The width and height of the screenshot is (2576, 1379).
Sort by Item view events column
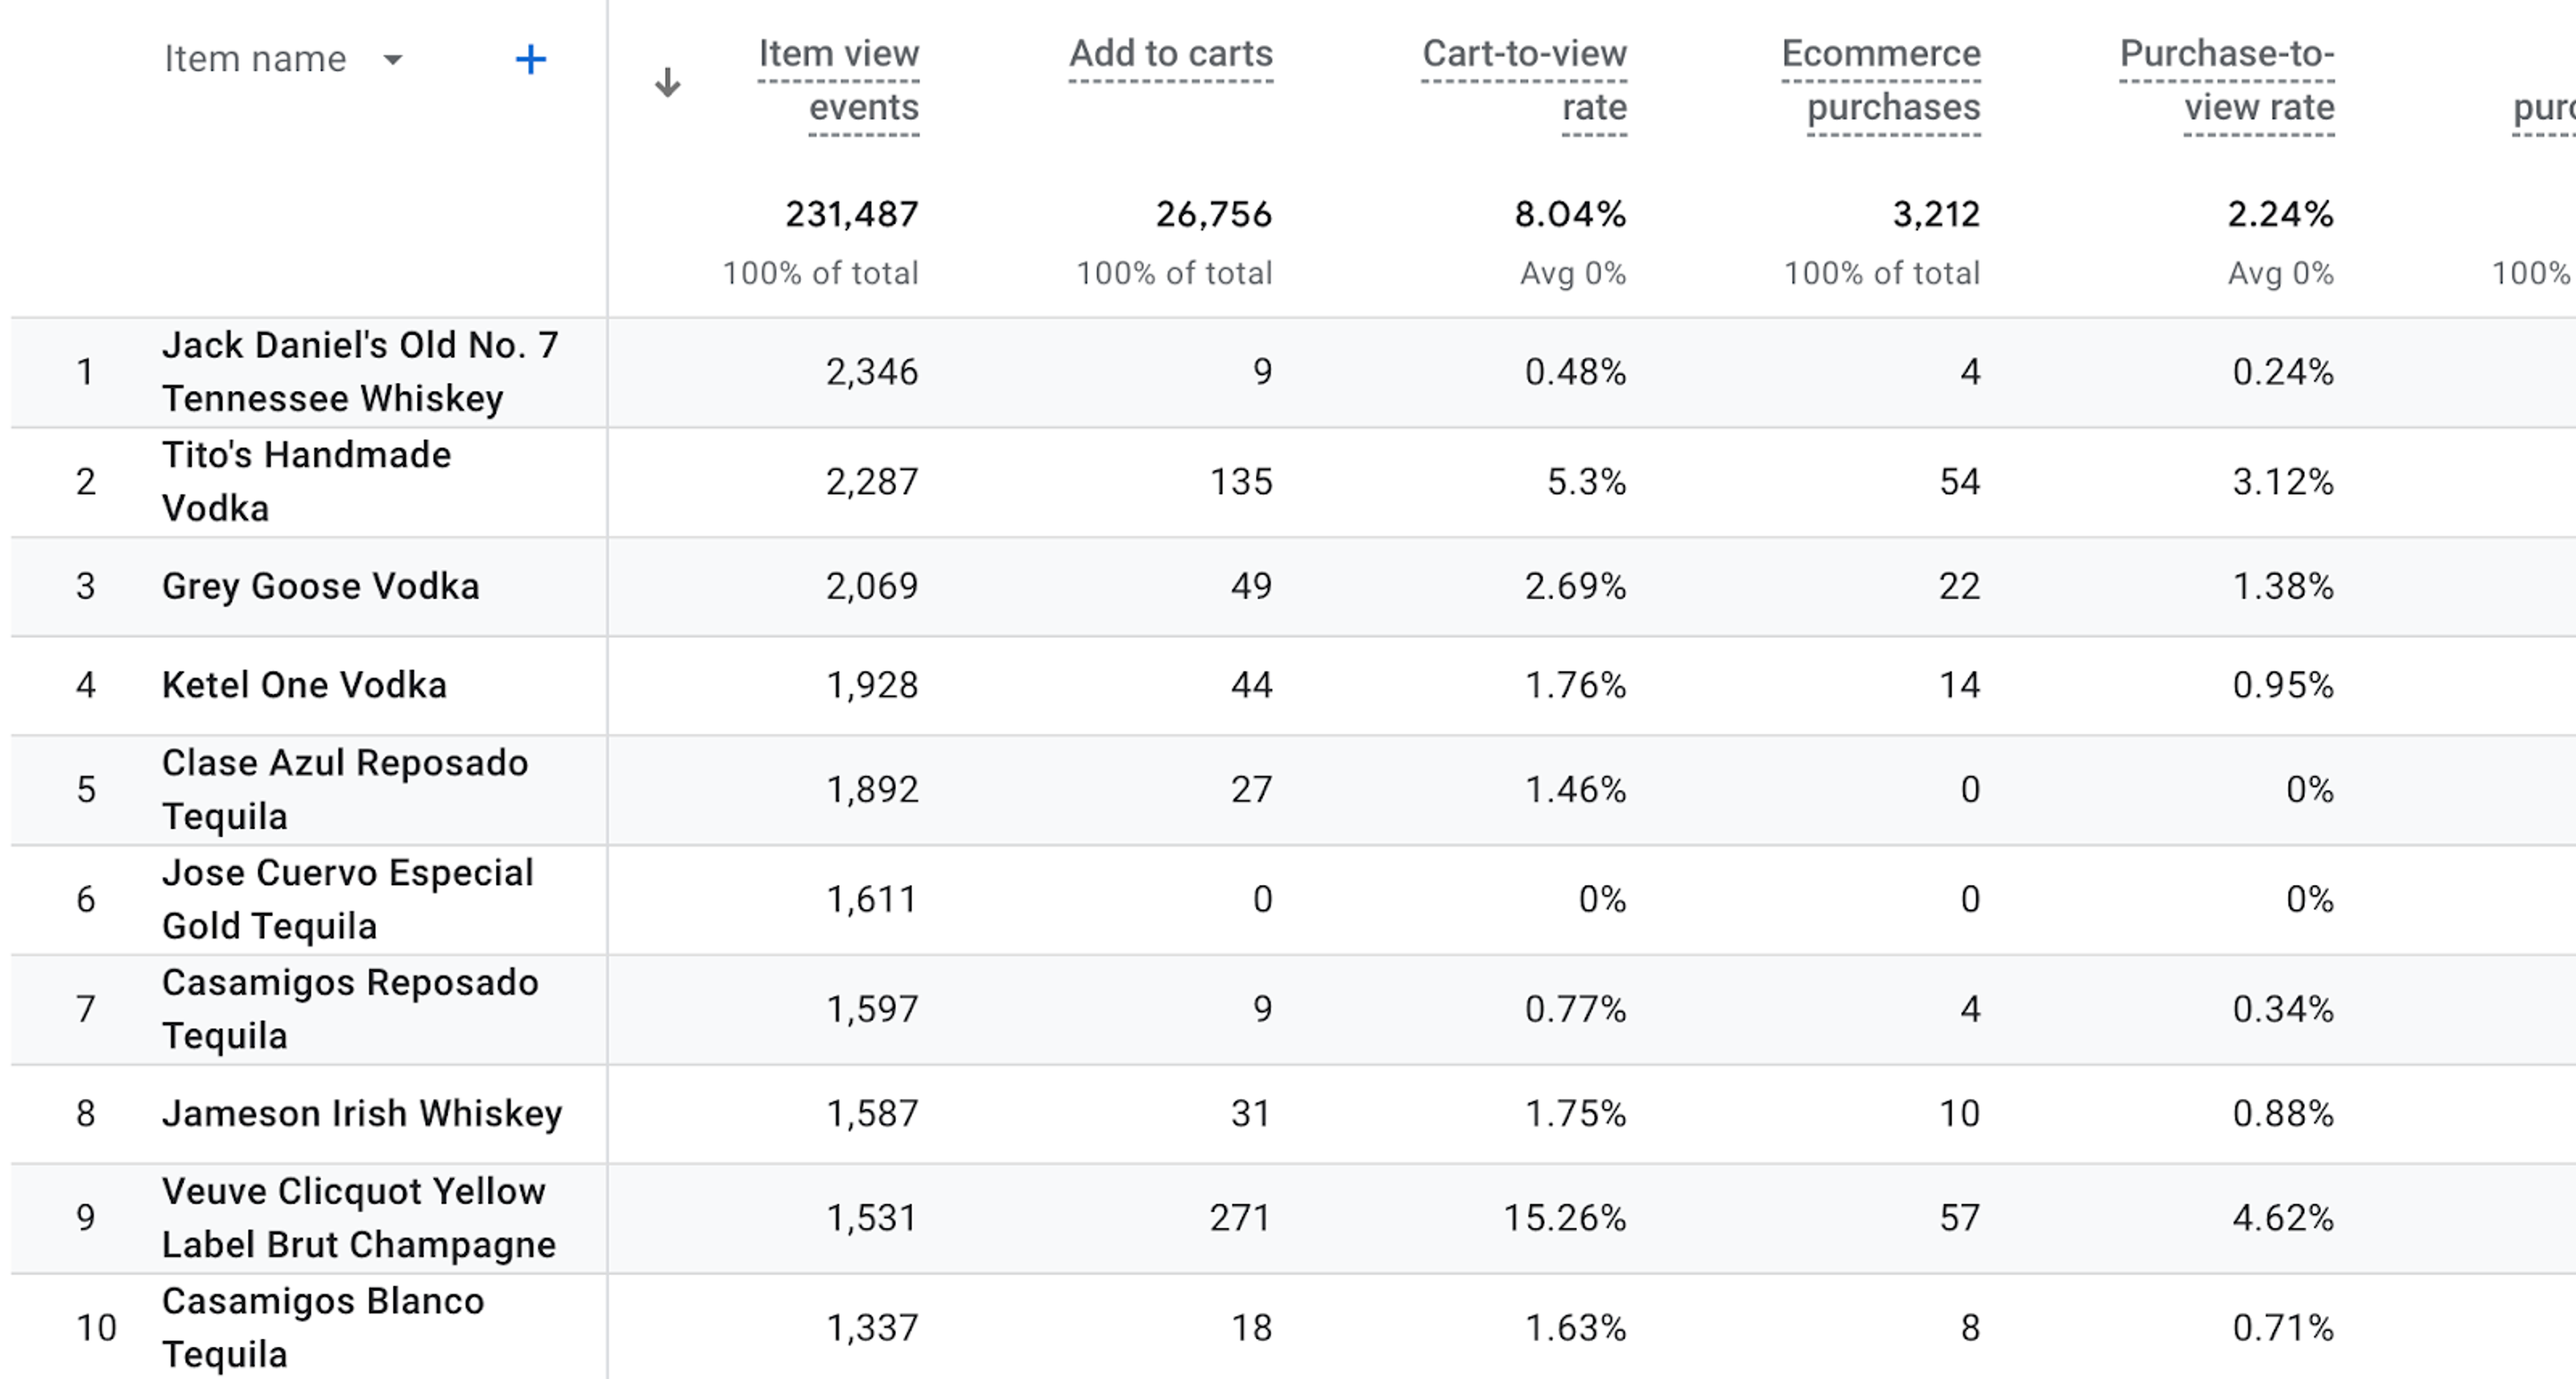click(x=838, y=80)
